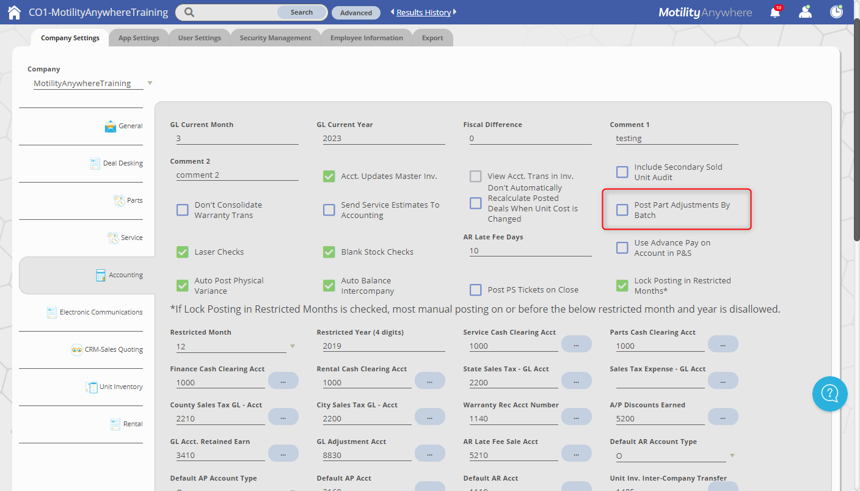This screenshot has height=491, width=860.
Task: Open lookup for AR Late Fee Sale Acct
Action: coord(576,453)
